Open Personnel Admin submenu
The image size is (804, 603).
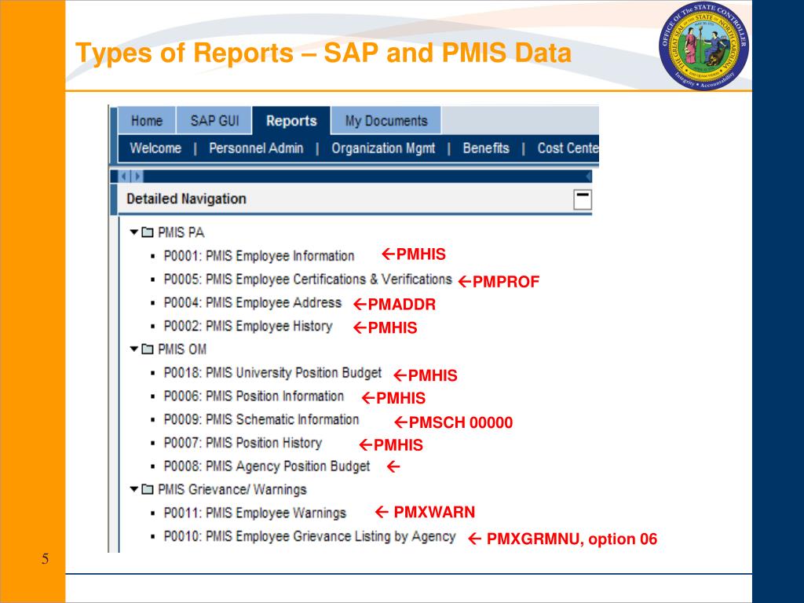pyautogui.click(x=256, y=148)
